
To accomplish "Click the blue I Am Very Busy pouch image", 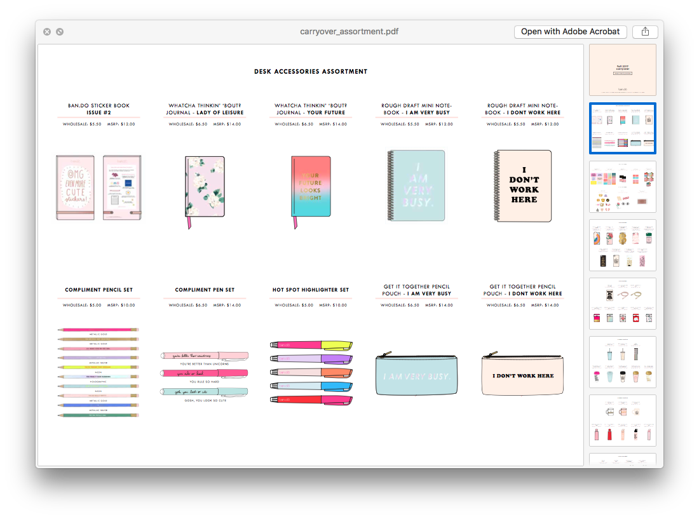I will [x=416, y=374].
